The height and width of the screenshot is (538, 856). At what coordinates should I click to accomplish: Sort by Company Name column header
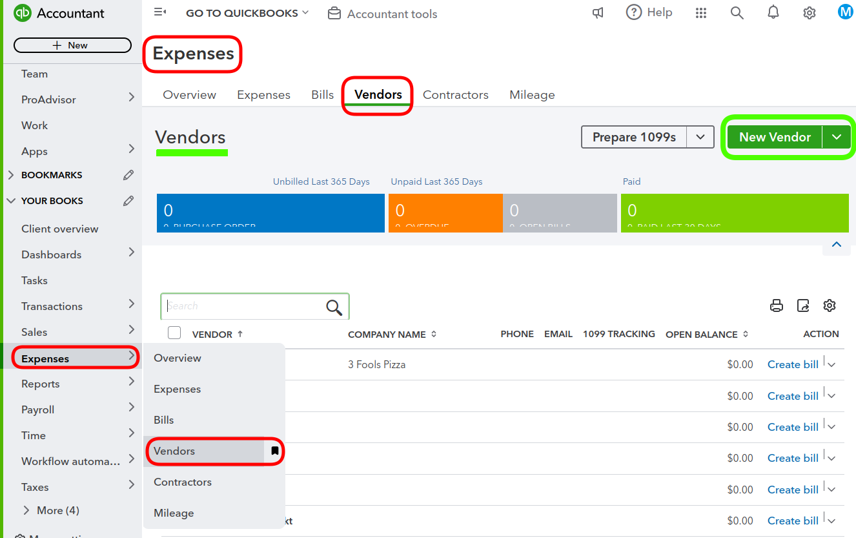tap(392, 335)
